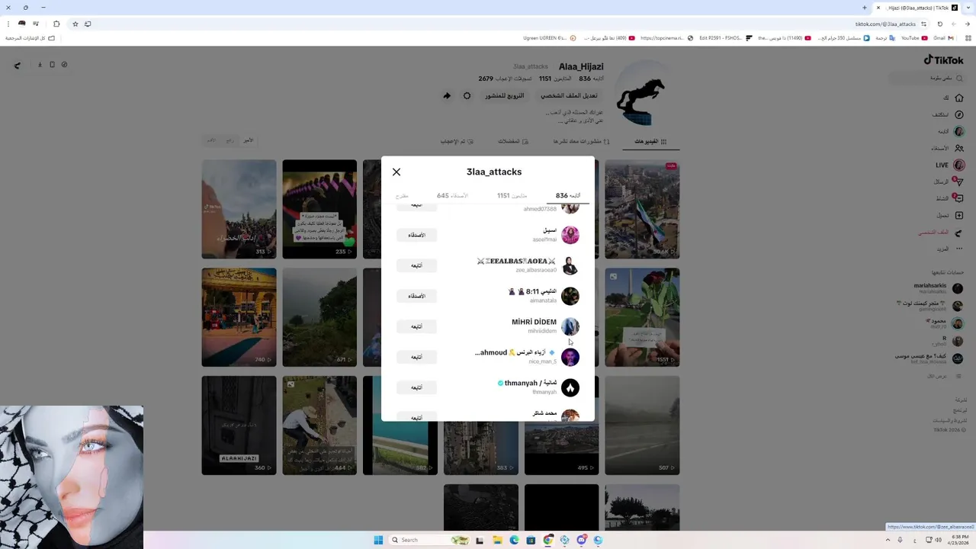Close the 3laa_attacks following dialog
This screenshot has width=976, height=549.
(x=396, y=172)
